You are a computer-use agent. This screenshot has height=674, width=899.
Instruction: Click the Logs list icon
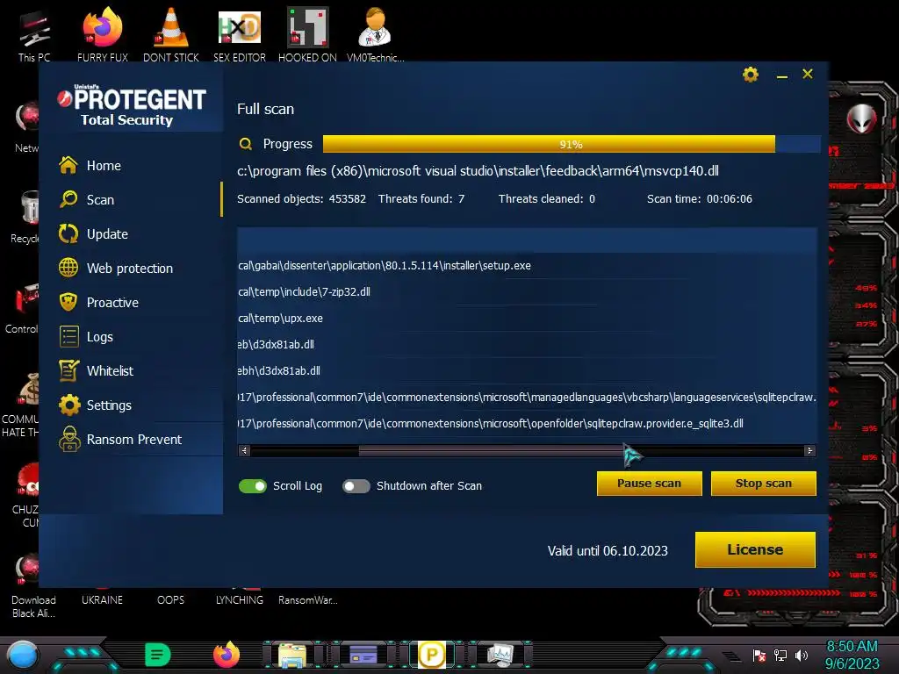click(68, 336)
